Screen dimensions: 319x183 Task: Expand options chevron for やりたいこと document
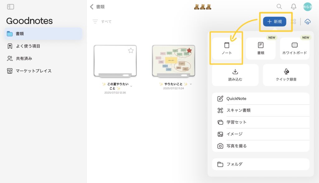pos(191,84)
